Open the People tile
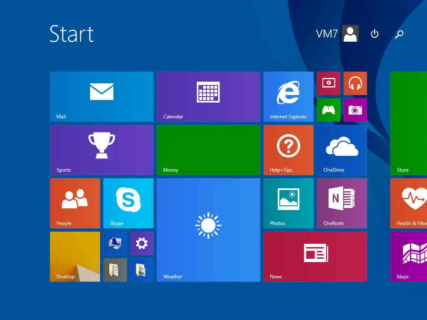The height and width of the screenshot is (320, 427). pyautogui.click(x=75, y=203)
